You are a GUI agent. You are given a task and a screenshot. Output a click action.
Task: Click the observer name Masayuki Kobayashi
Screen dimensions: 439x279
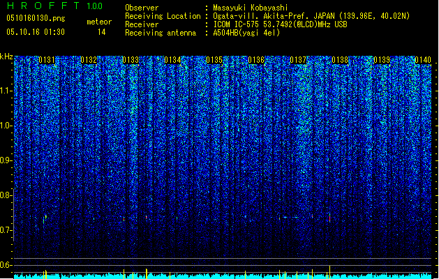point(250,8)
